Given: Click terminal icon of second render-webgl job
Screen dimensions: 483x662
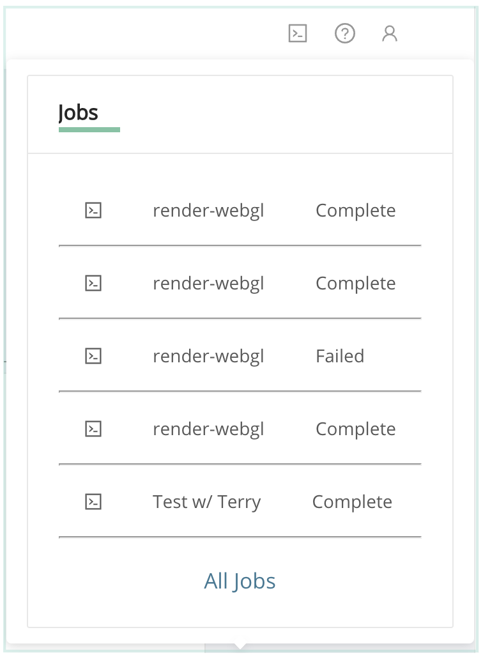Looking at the screenshot, I should pos(93,283).
